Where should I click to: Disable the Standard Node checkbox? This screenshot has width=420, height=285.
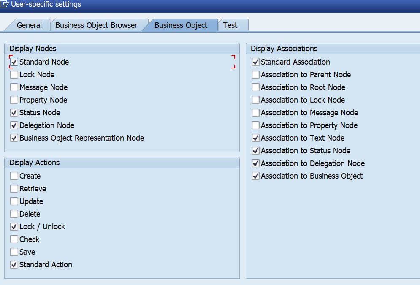pos(14,62)
